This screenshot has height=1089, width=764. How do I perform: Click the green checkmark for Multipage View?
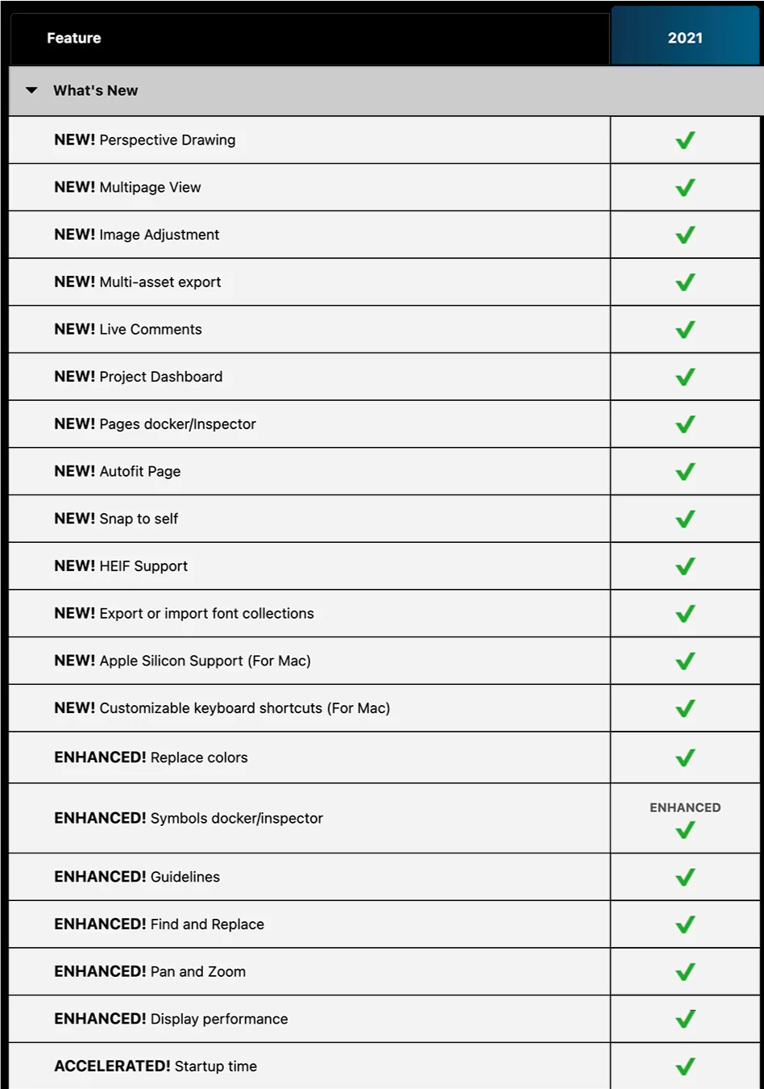coord(685,188)
